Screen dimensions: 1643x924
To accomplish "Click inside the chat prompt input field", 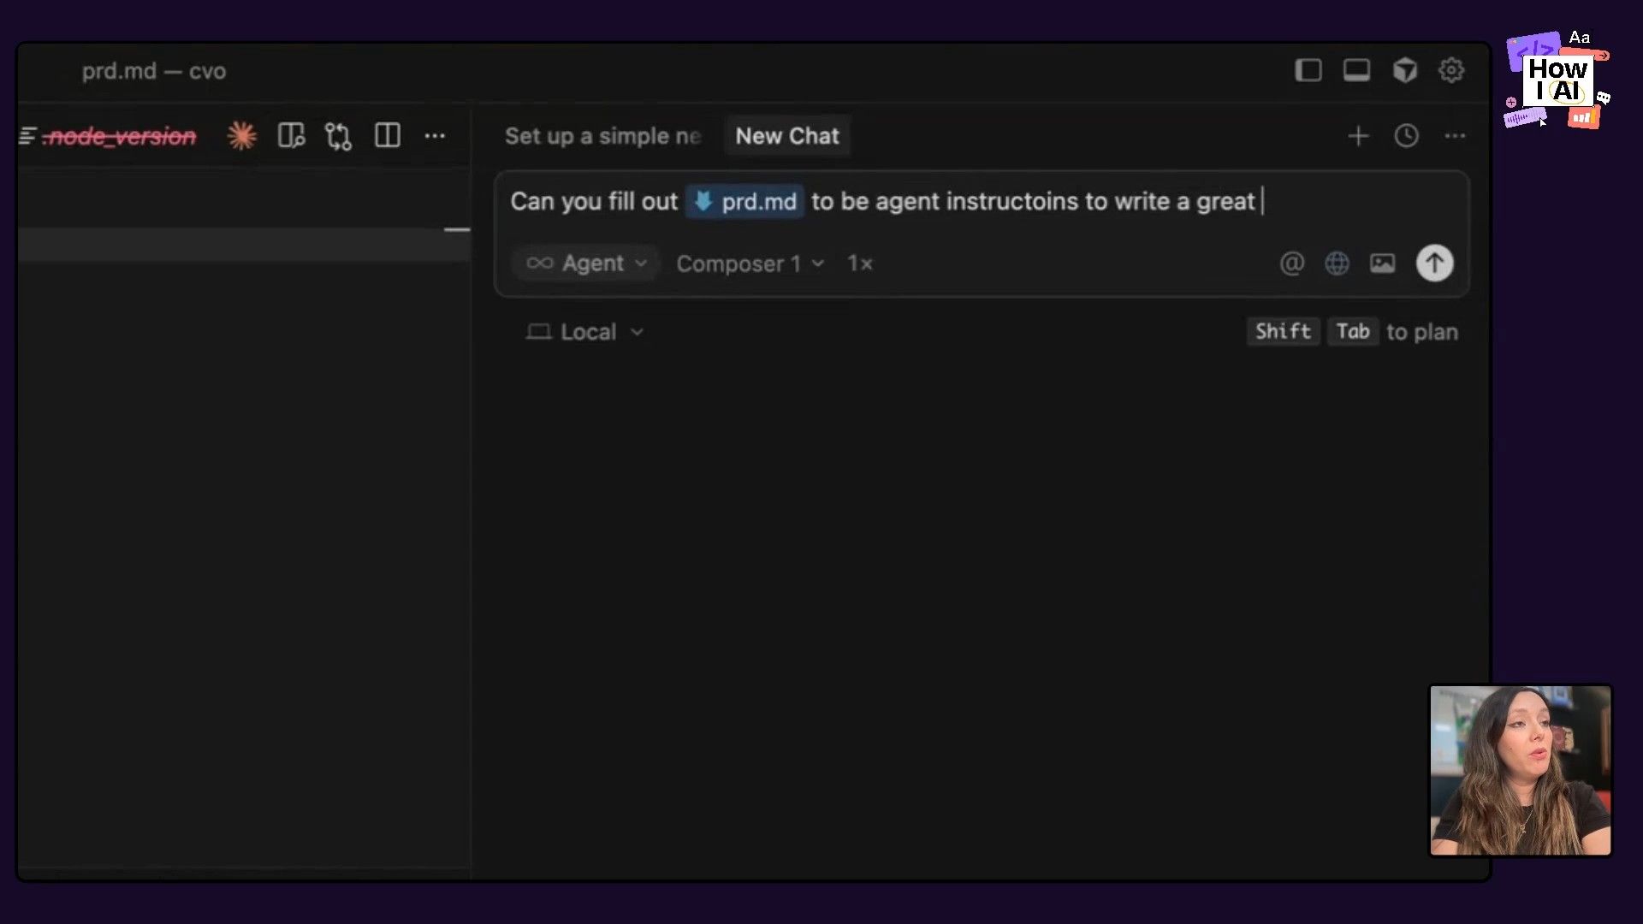I will (x=982, y=202).
